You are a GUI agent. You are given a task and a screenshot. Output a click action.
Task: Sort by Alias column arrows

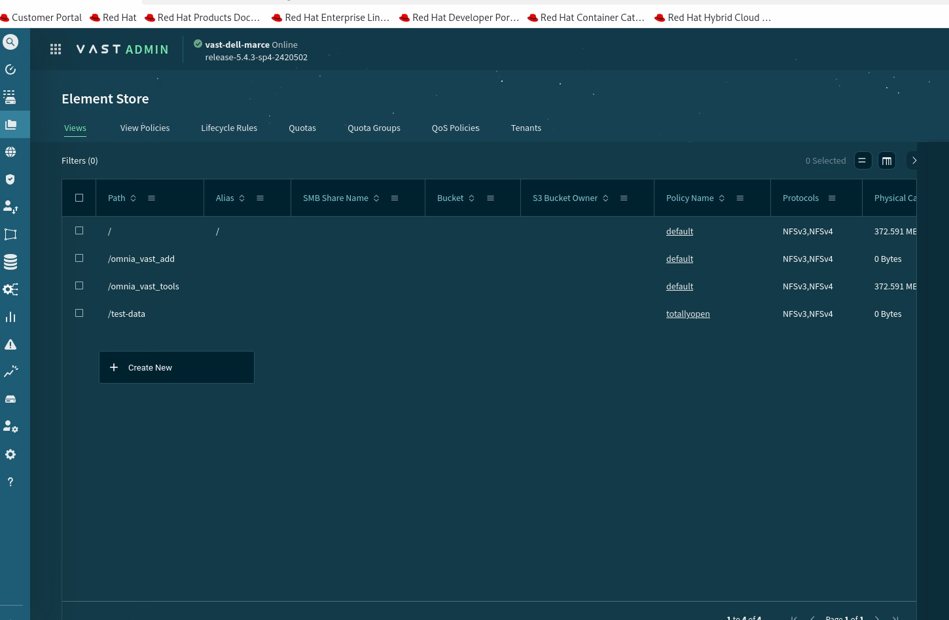coord(242,198)
